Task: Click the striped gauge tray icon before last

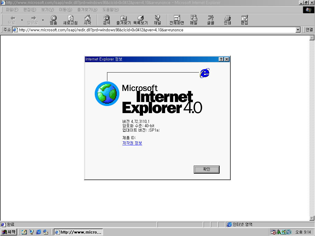Action: 284,232
